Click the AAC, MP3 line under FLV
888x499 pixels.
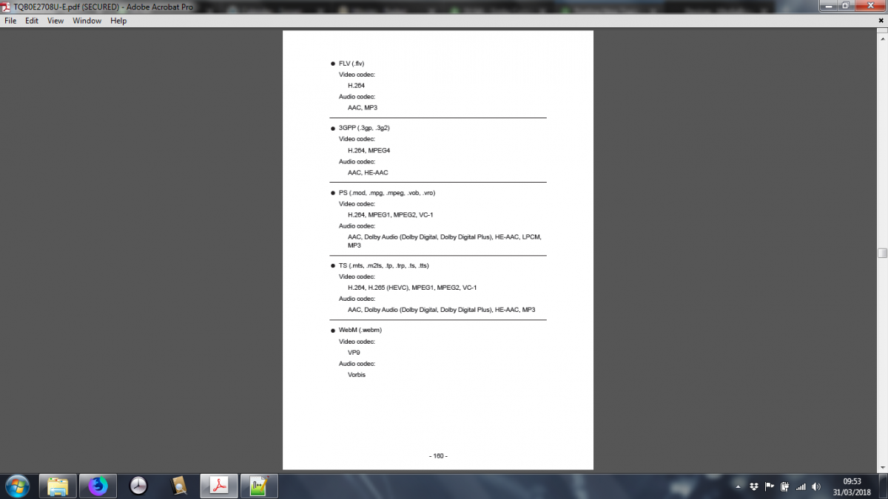[x=363, y=108]
